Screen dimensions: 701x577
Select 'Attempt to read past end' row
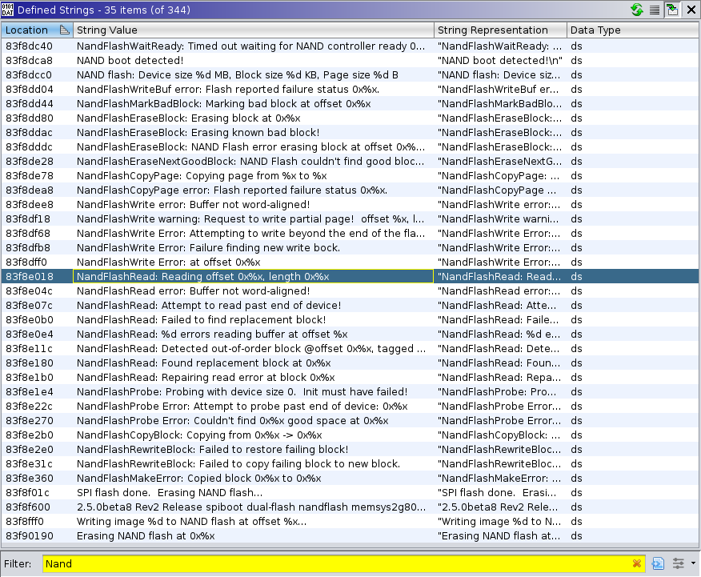[x=350, y=305]
